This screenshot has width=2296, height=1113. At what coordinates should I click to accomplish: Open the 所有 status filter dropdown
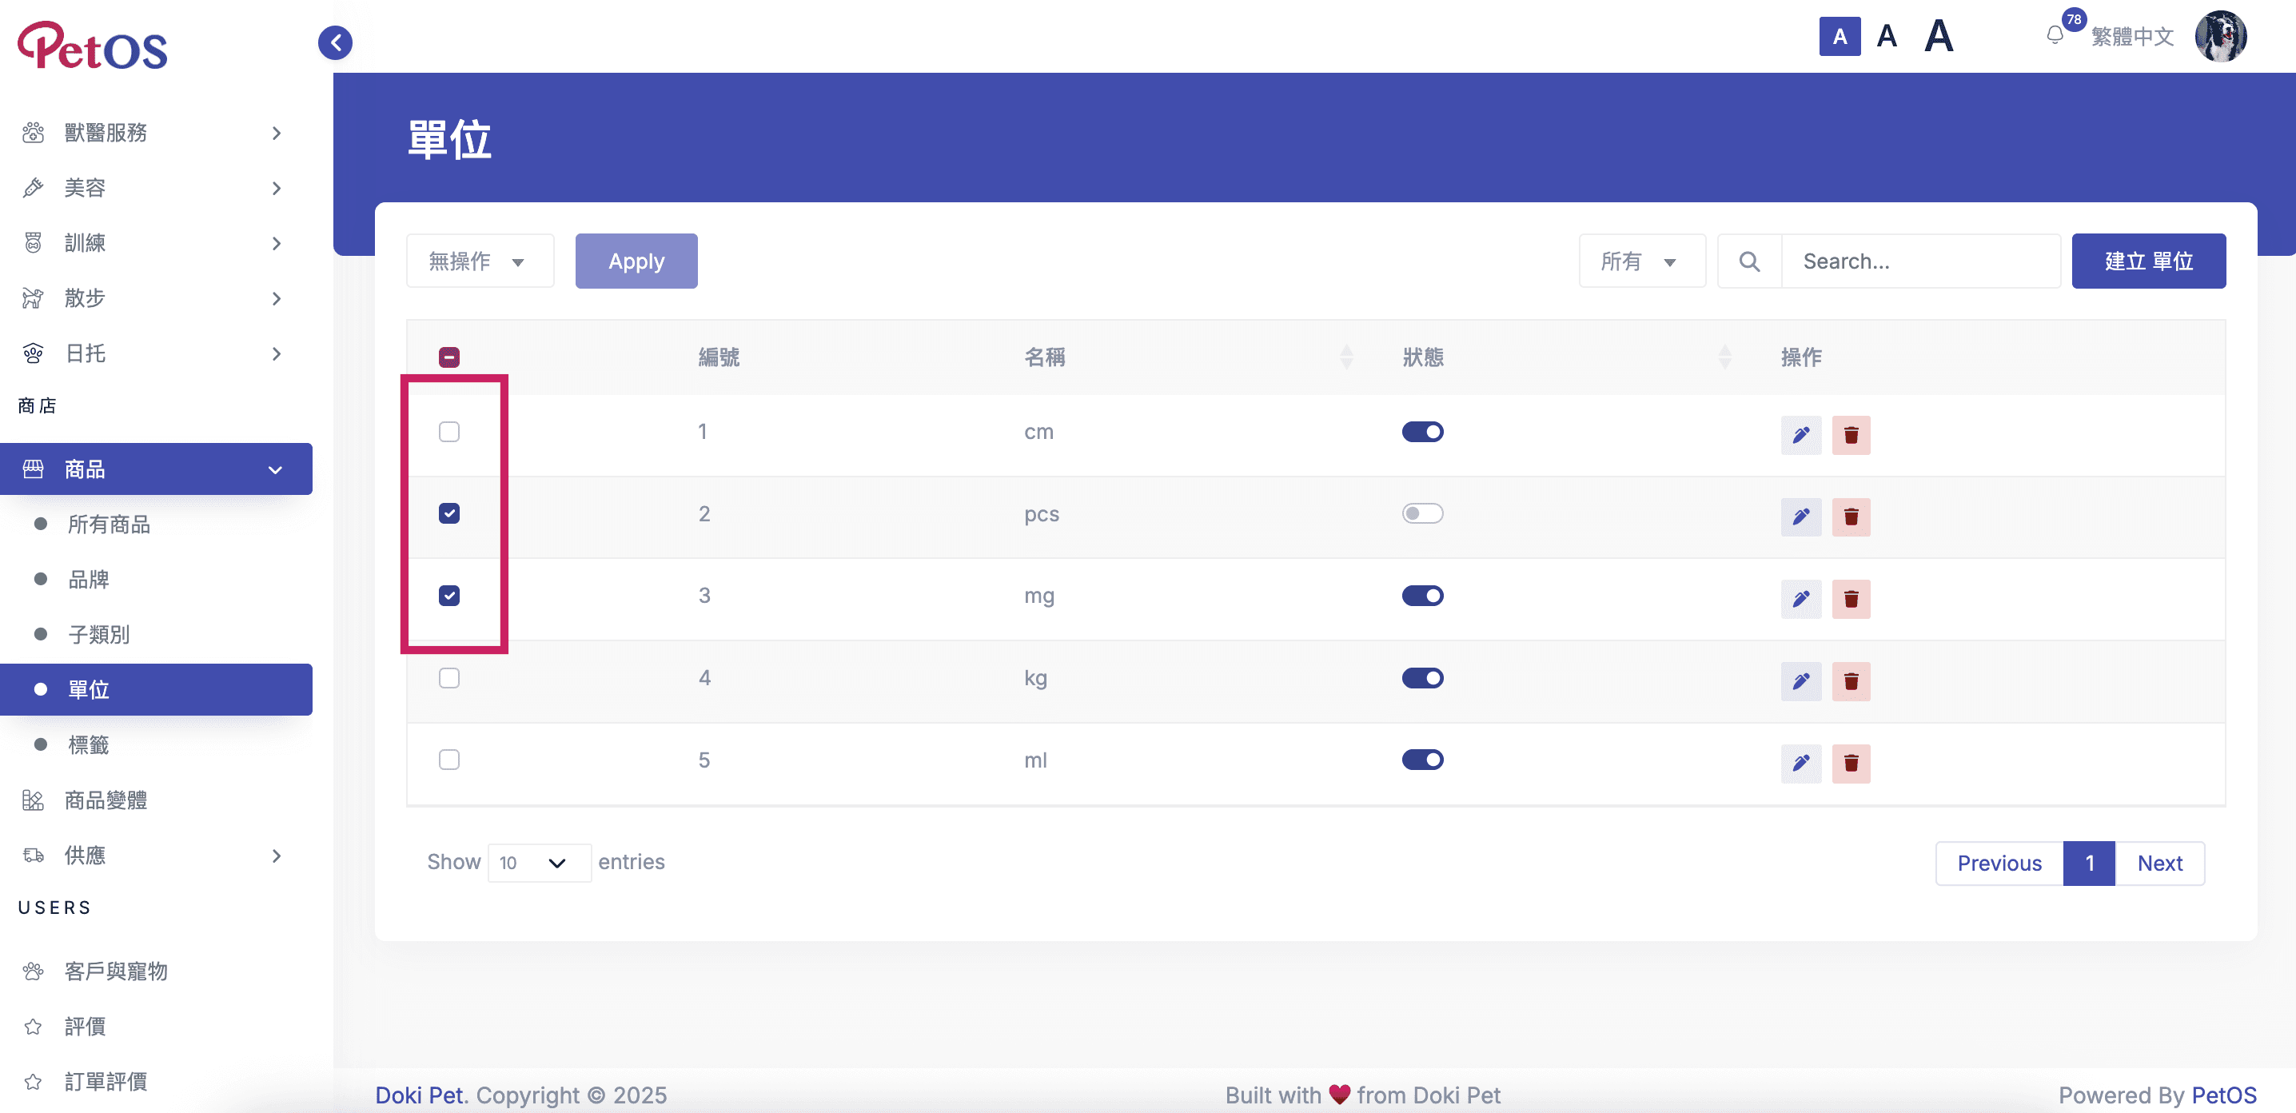tap(1641, 261)
